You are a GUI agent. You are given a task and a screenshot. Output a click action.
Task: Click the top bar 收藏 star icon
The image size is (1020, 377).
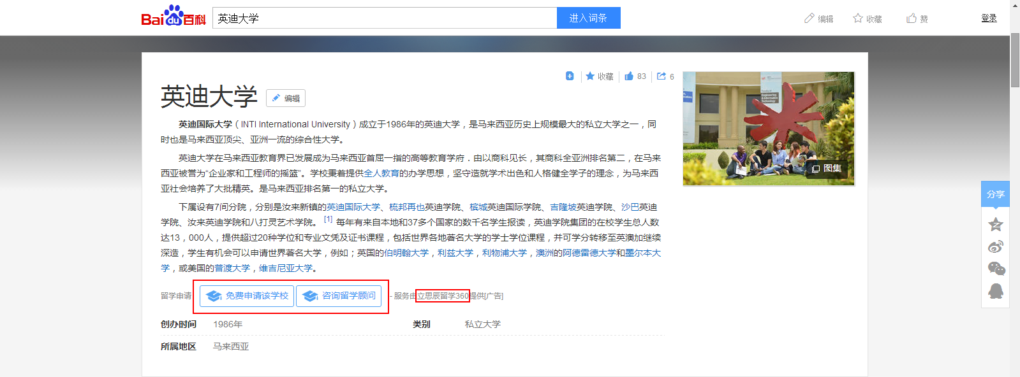[858, 18]
